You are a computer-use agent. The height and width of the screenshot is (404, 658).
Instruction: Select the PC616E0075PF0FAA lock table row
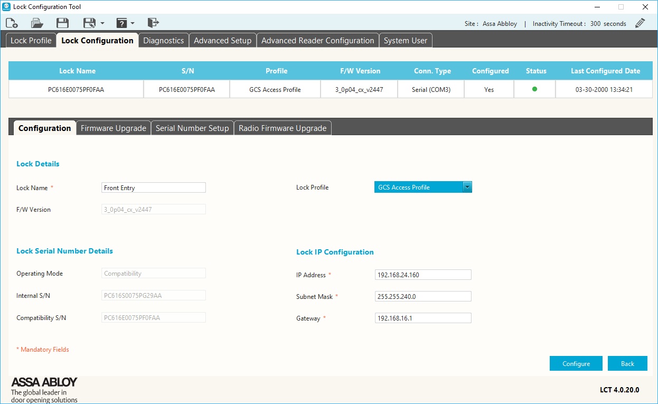coord(76,90)
